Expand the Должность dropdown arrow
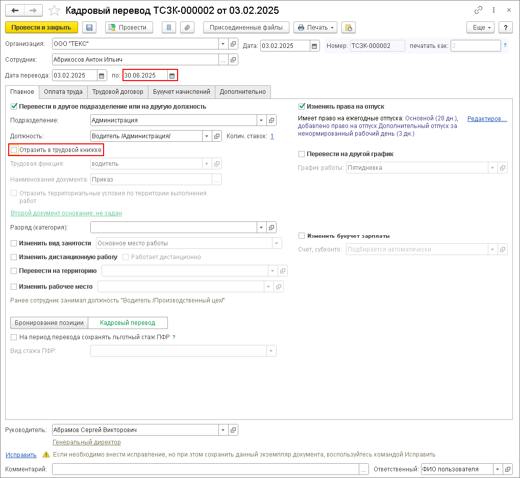Image resolution: width=520 pixels, height=478 pixels. (207, 136)
